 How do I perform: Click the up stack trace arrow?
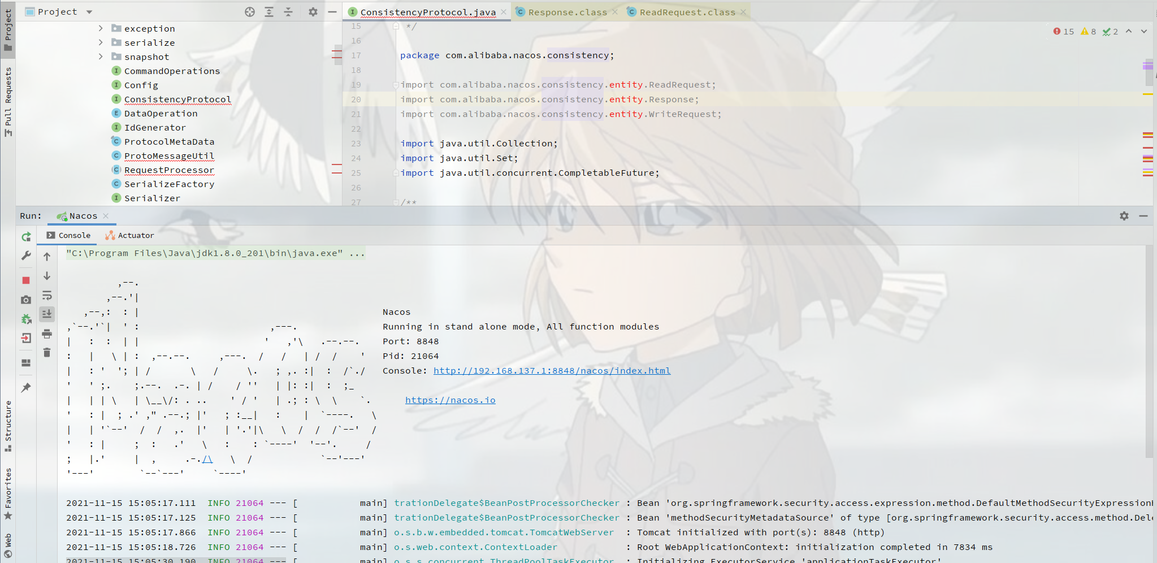(47, 257)
